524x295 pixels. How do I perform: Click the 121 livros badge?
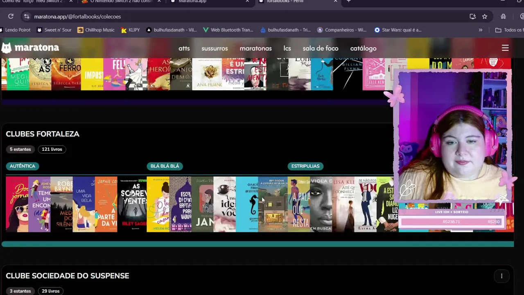coord(52,149)
